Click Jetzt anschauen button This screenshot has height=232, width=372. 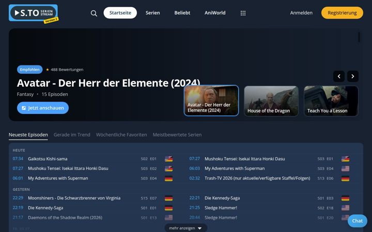[43, 108]
